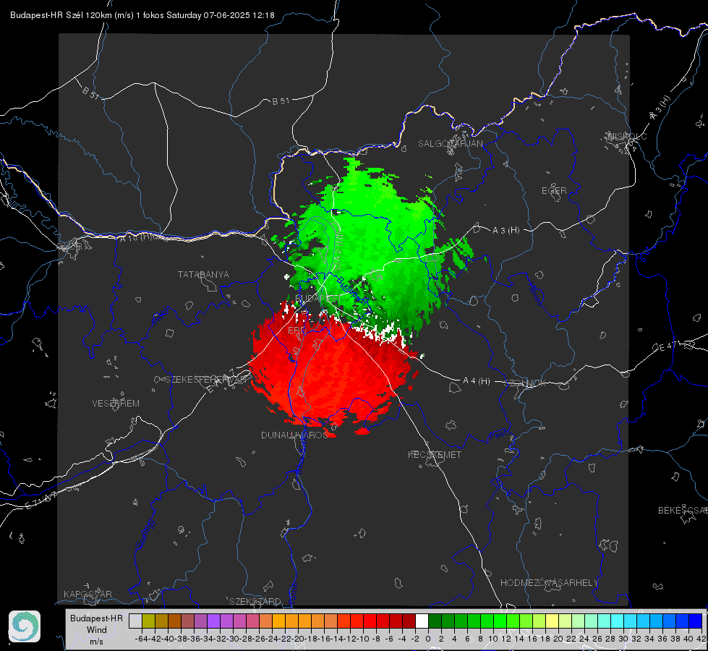Click the MISKOLC city label

(627, 136)
